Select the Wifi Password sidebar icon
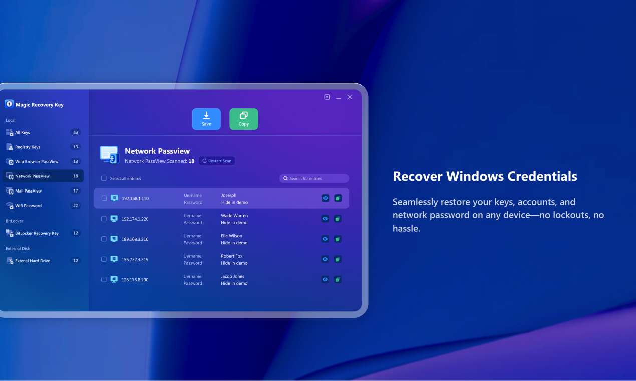Viewport: 636px width, 381px height. pos(9,206)
